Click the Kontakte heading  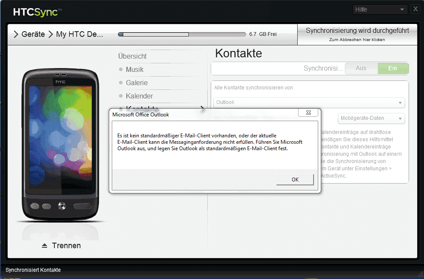239,53
